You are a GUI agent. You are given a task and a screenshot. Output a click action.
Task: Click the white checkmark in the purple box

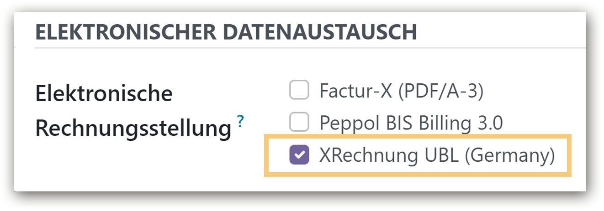pos(299,155)
